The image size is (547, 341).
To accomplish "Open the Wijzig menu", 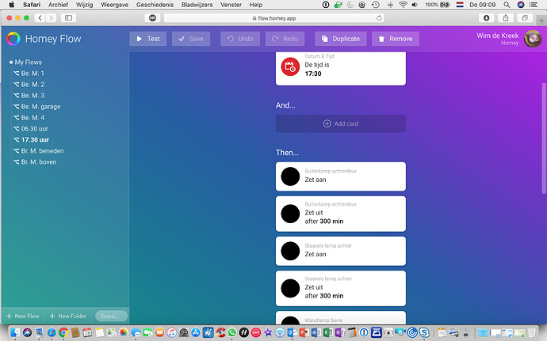I will tap(84, 5).
